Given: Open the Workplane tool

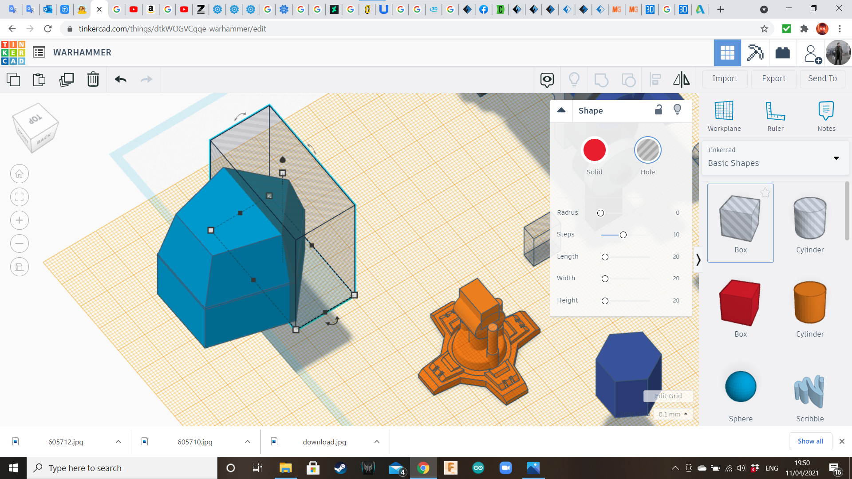Looking at the screenshot, I should coord(724,116).
